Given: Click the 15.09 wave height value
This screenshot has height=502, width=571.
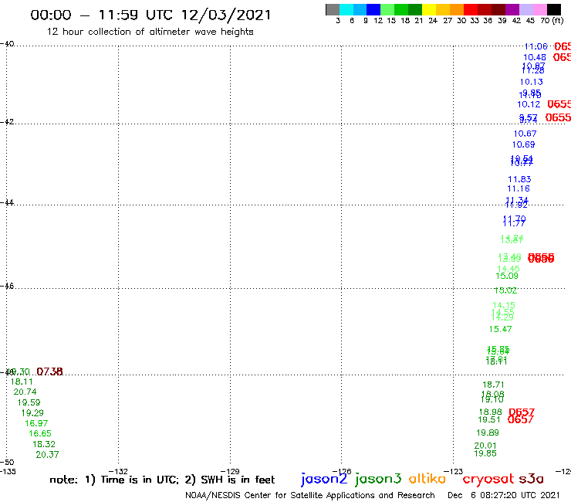Looking at the screenshot, I should pos(507,276).
